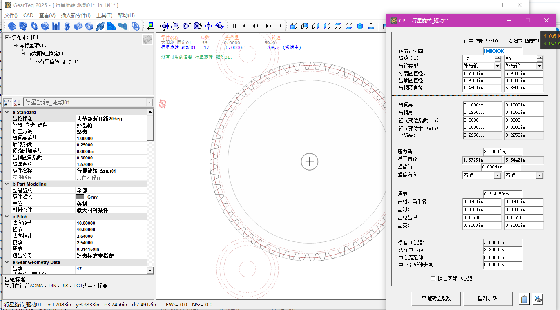Open the 工具(T) menu
The image size is (560, 310).
104,15
